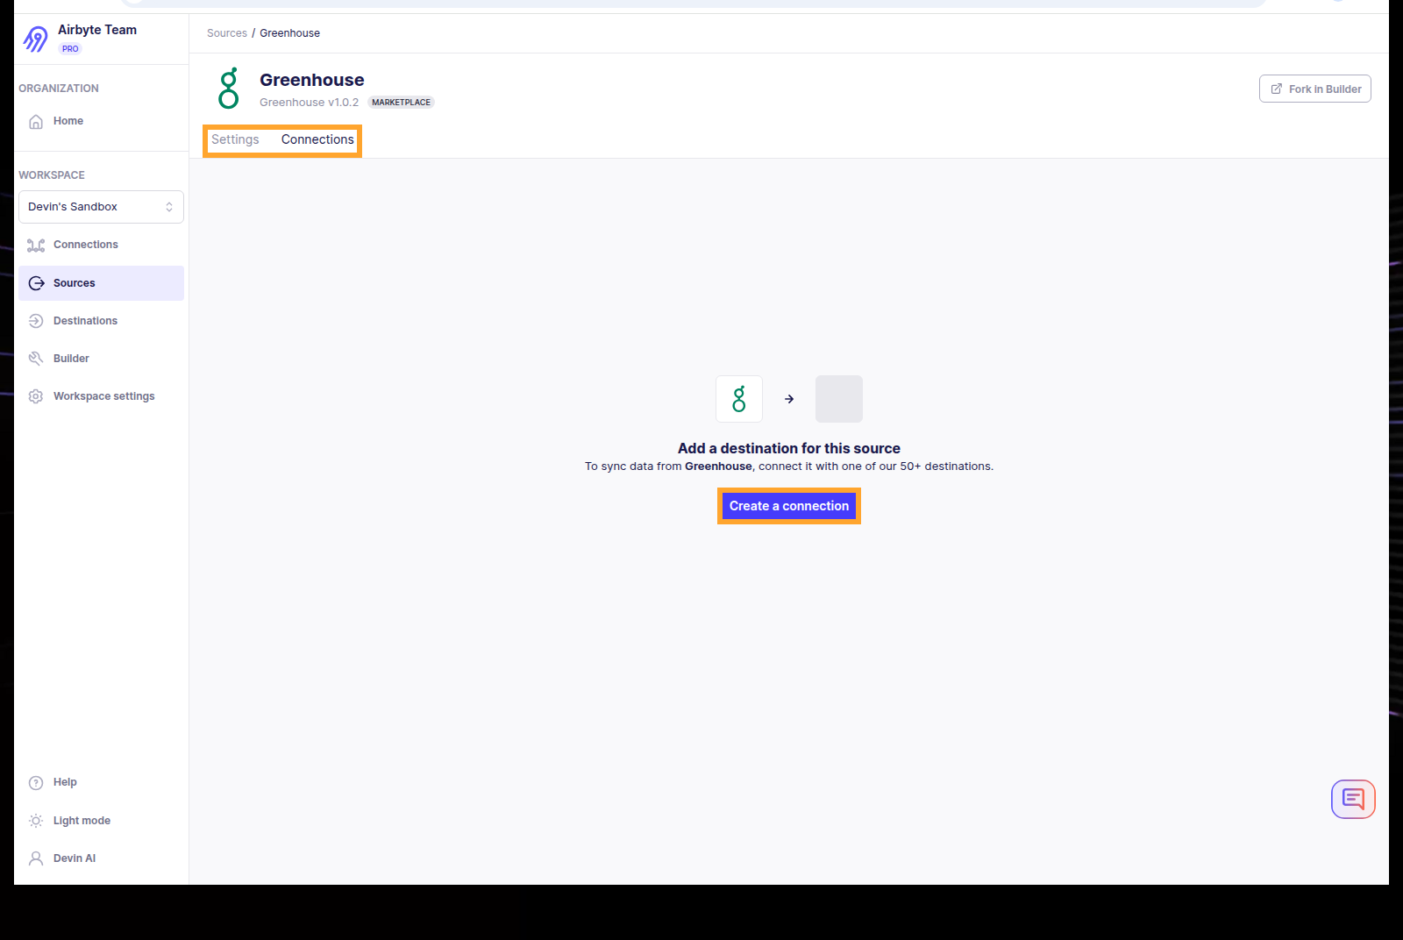The image size is (1403, 940).
Task: Click the Sources breadcrumb link
Action: [x=227, y=33]
